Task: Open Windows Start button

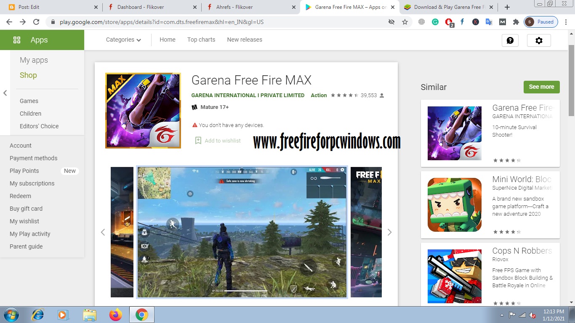Action: coord(11,315)
